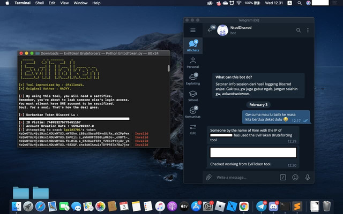This screenshot has height=214, width=343.
Task: Open the App Store from the Dock
Action: [196, 207]
